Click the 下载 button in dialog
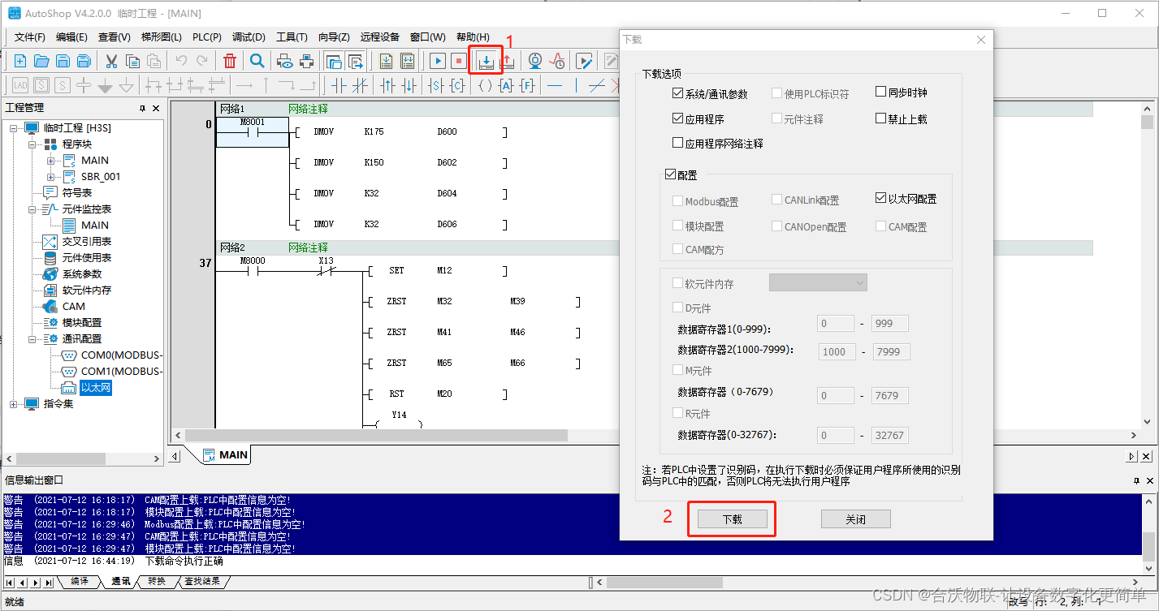 tap(733, 519)
